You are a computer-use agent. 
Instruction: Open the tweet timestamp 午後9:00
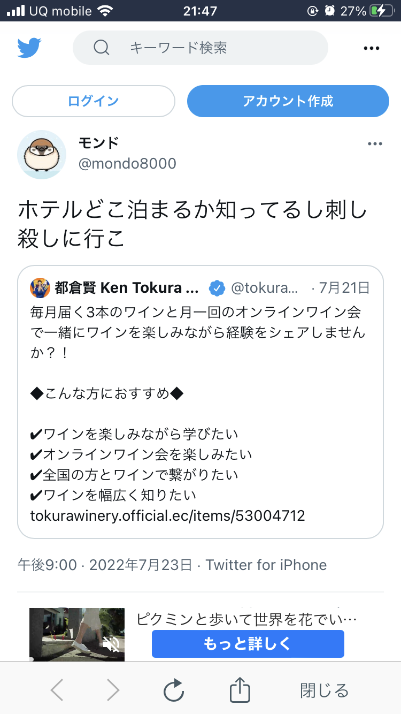click(47, 565)
